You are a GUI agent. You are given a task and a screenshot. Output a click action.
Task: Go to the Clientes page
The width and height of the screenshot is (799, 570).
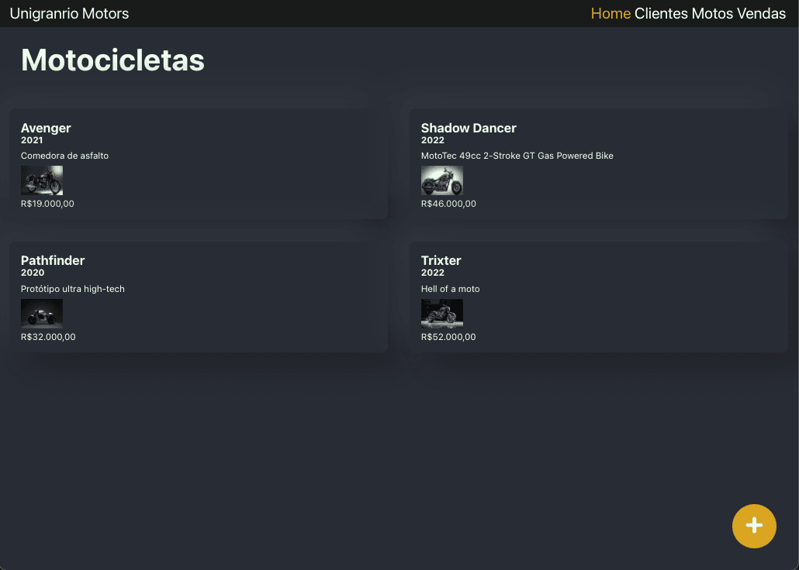coord(661,13)
